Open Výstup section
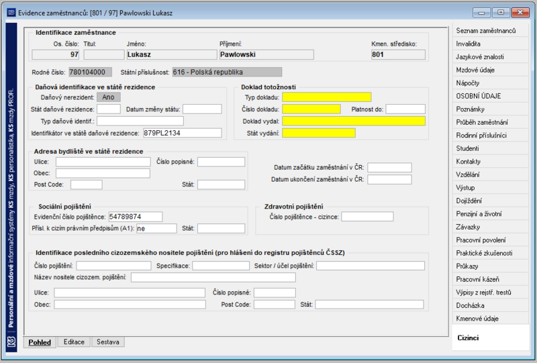The width and height of the screenshot is (537, 363). pos(490,188)
